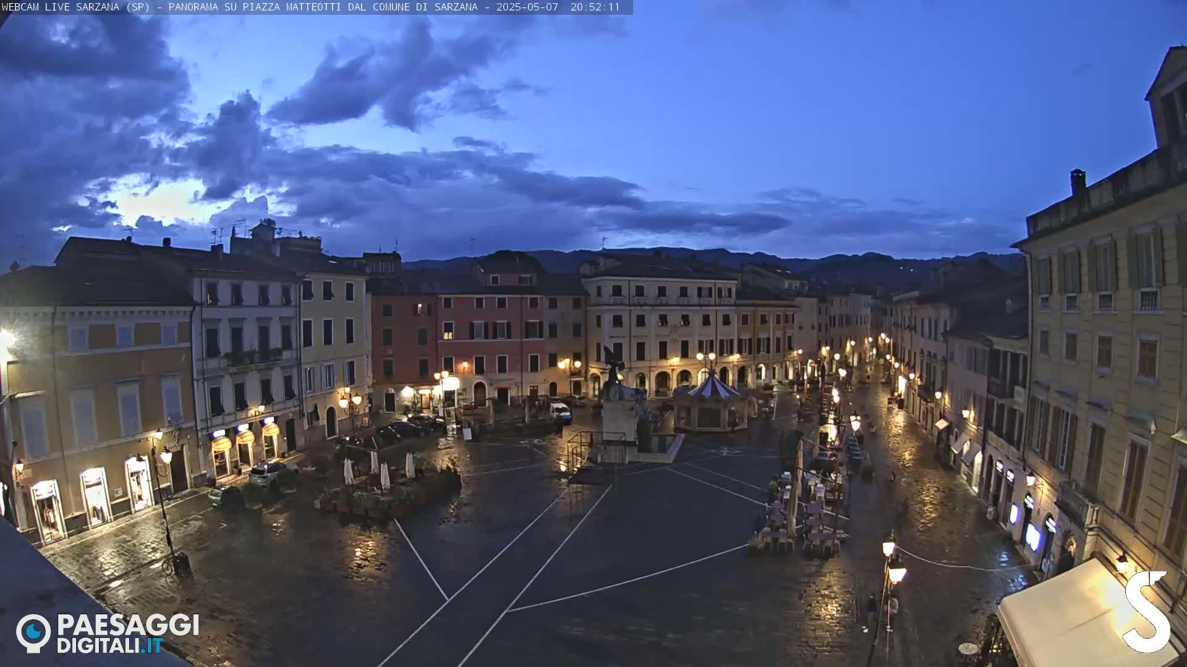The width and height of the screenshot is (1187, 667).
Task: Click the white Sarzana S logo
Action: (x=1146, y=611)
